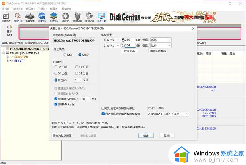Select the EasyU(U:) partition tree item
The width and height of the screenshot is (246, 165).
[21, 57]
